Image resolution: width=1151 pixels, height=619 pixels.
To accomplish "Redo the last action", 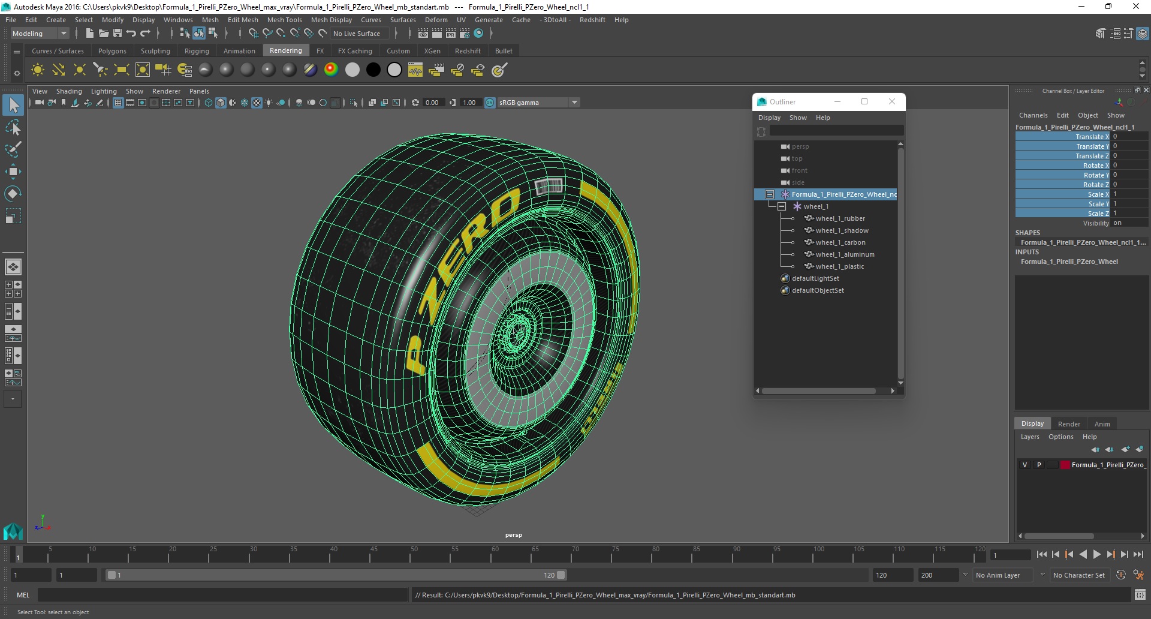I will (x=145, y=34).
